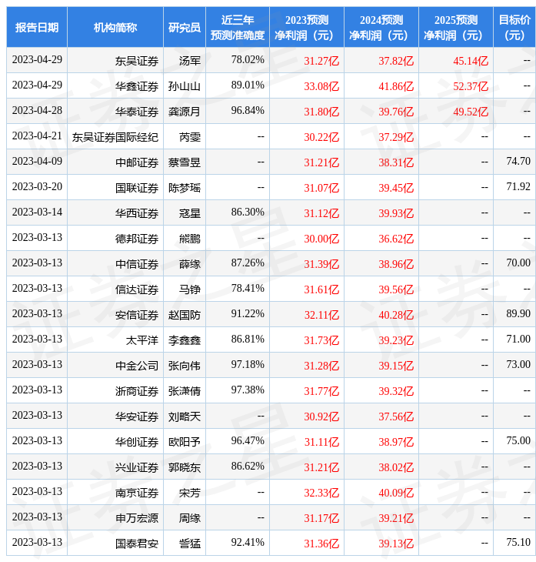Click researcher name 赵国防
536x562 pixels.
(185, 315)
